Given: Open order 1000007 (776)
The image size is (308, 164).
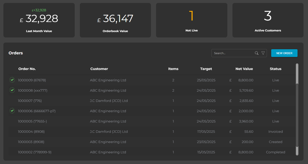Looking at the screenshot, I should point(30,101).
